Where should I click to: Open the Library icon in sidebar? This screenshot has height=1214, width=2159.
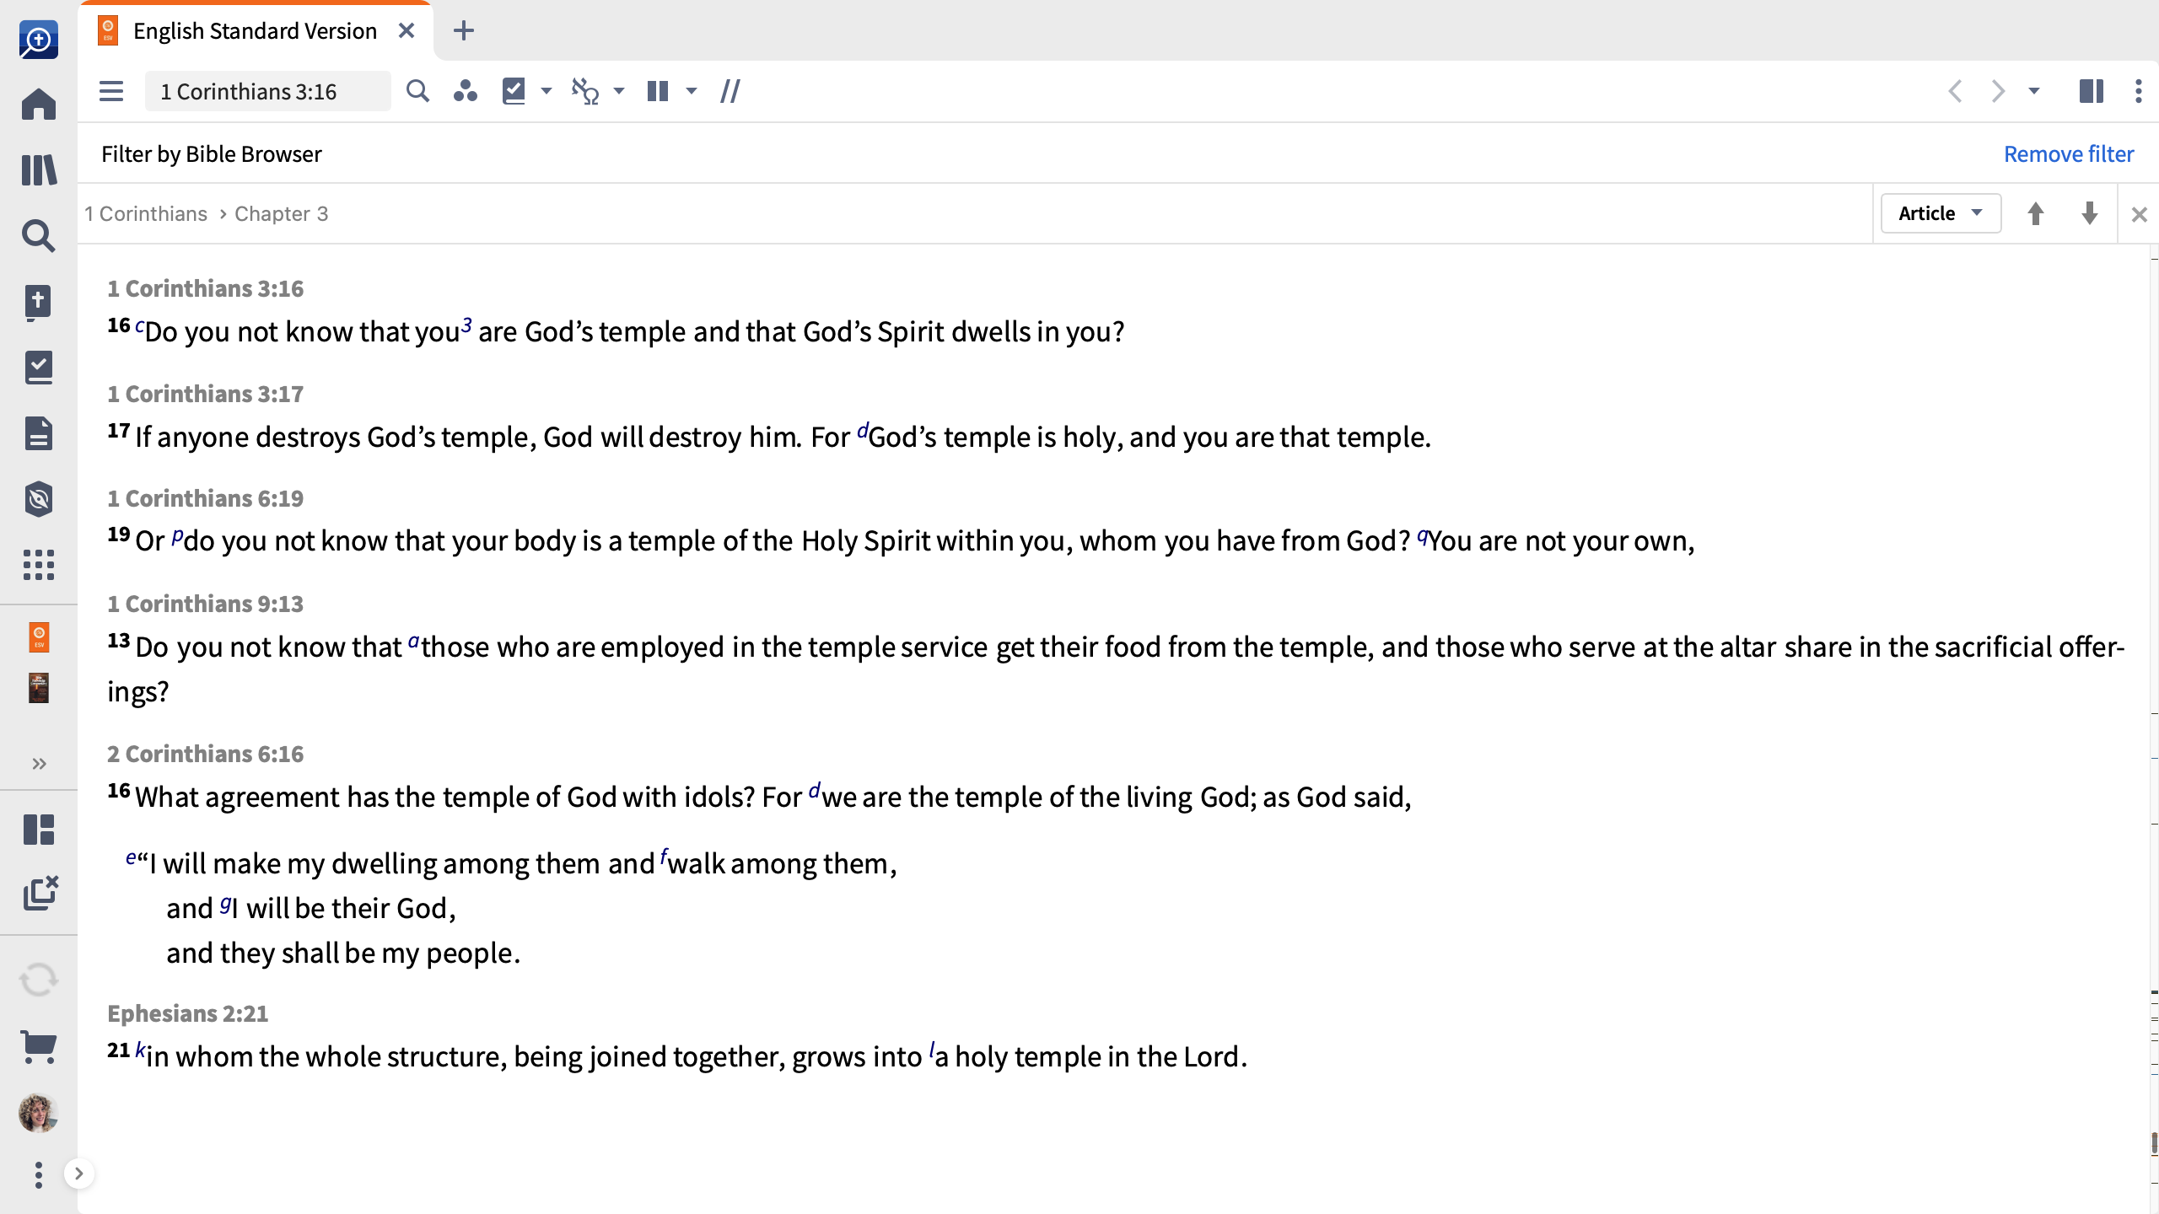(x=39, y=169)
